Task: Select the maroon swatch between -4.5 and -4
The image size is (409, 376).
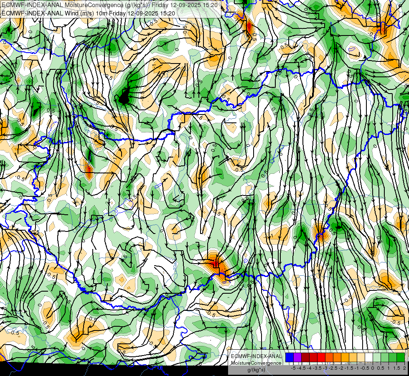Action: pyautogui.click(x=305, y=358)
